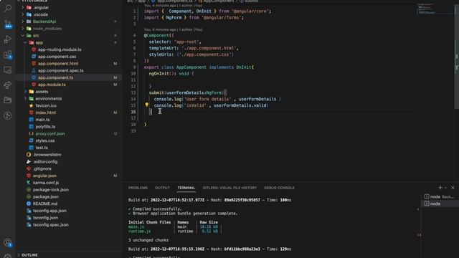Viewport: 459px width, 258px height.
Task: Select the second 'node' terminal instance
Action: [x=440, y=204]
